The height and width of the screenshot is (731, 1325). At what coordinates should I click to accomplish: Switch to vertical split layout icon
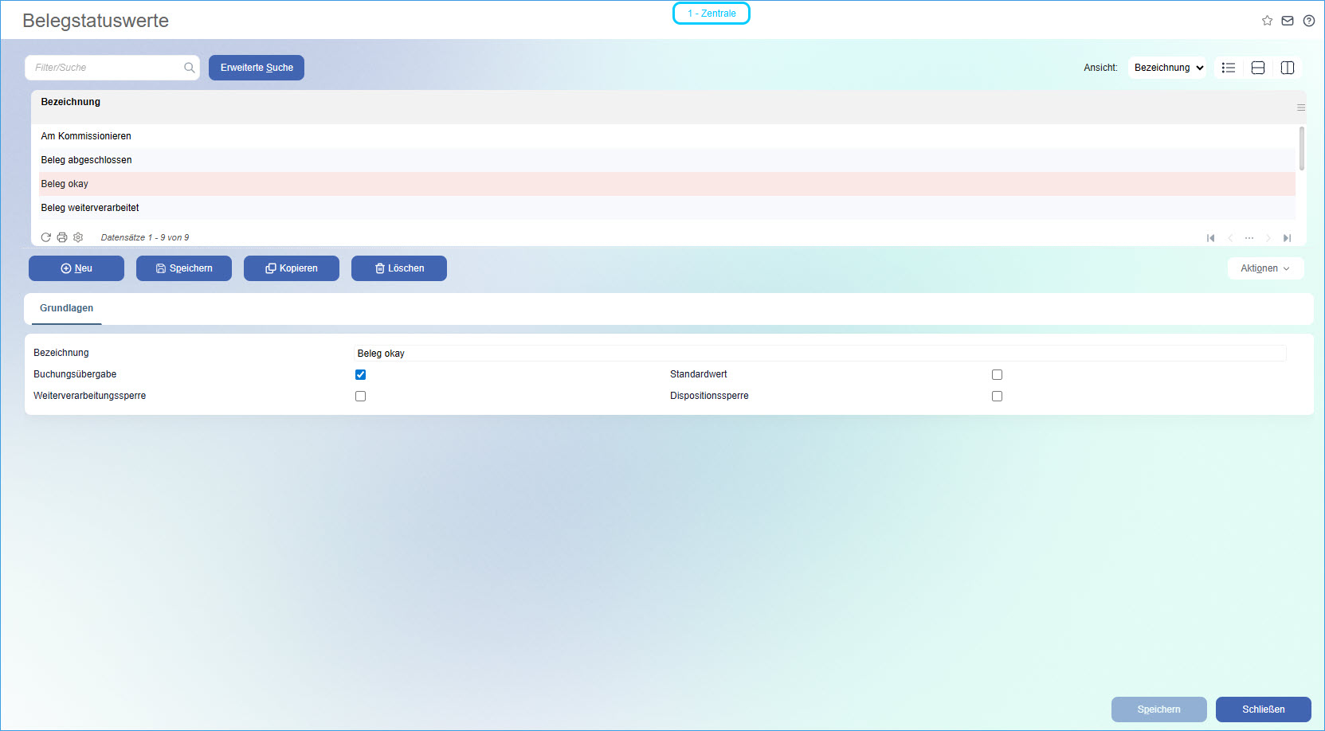1288,68
